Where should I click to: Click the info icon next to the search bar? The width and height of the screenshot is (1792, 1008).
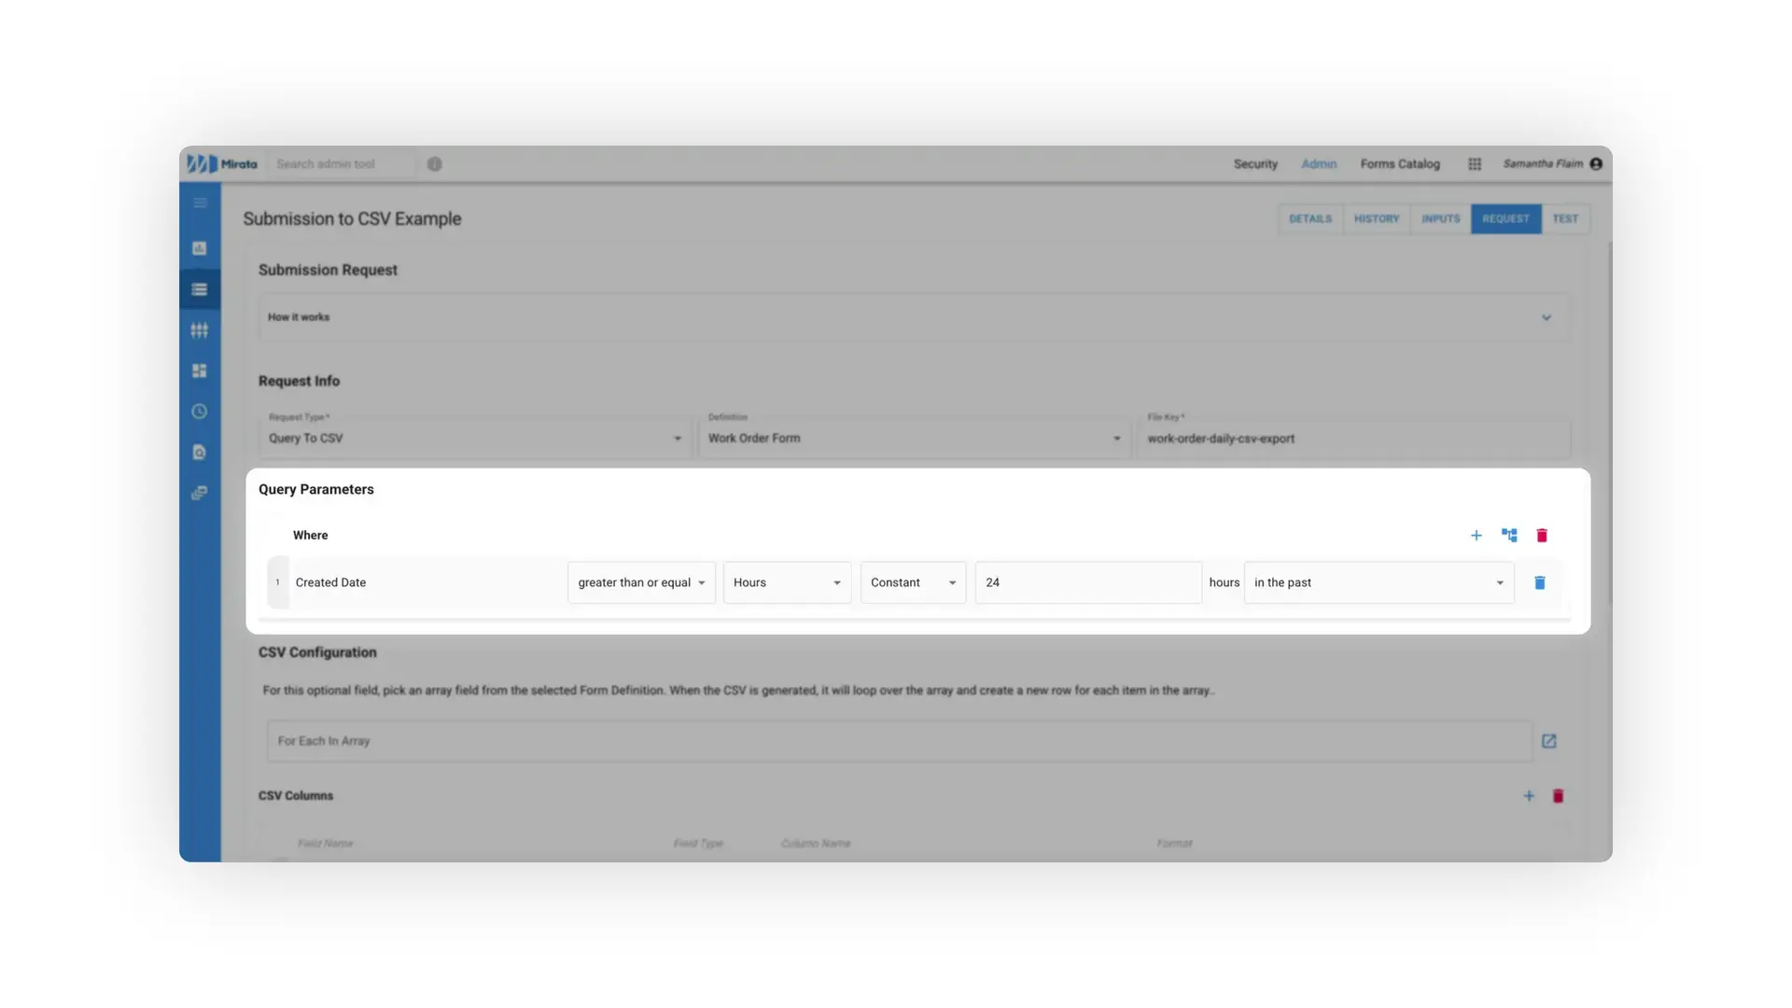click(x=434, y=163)
